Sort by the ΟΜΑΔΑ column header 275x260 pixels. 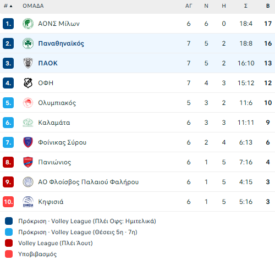33,6
